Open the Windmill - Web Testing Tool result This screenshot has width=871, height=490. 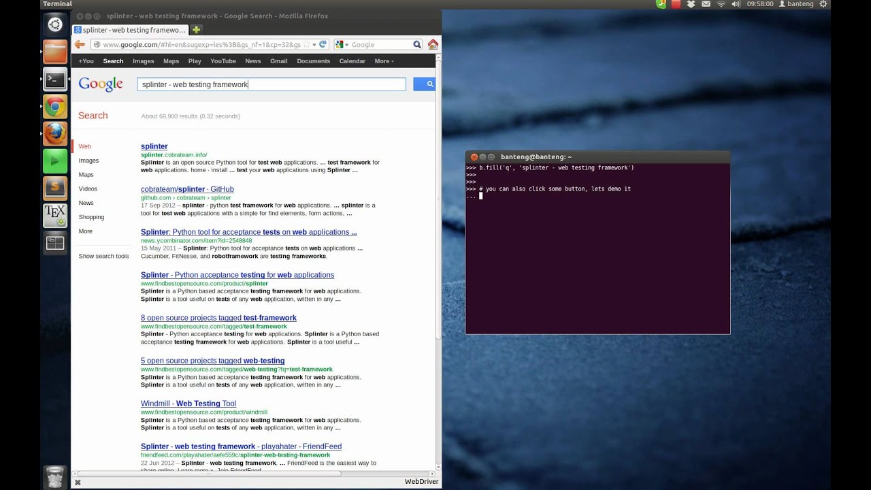(188, 404)
